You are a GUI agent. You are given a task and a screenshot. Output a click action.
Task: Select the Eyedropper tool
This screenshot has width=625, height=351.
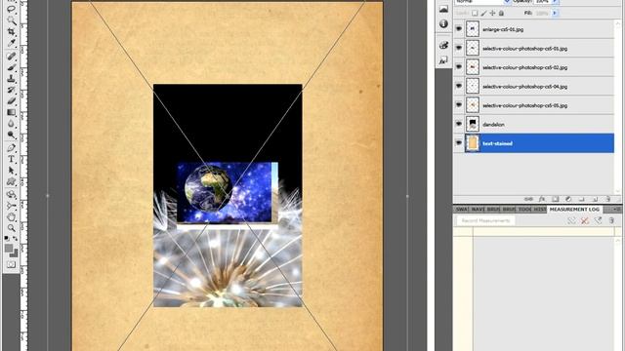(x=11, y=43)
